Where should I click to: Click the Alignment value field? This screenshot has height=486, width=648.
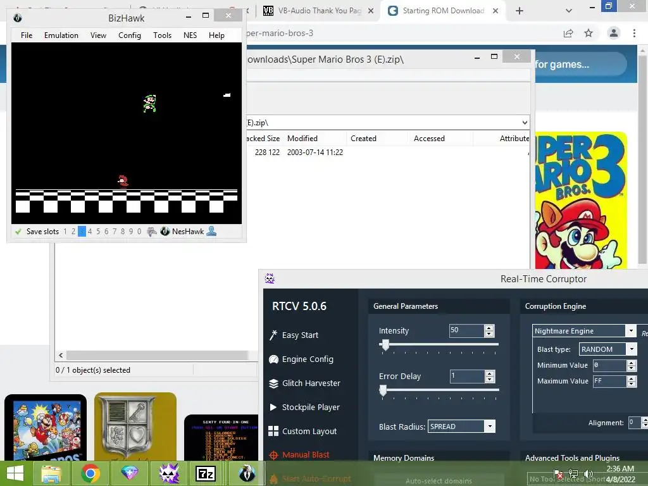pos(634,422)
